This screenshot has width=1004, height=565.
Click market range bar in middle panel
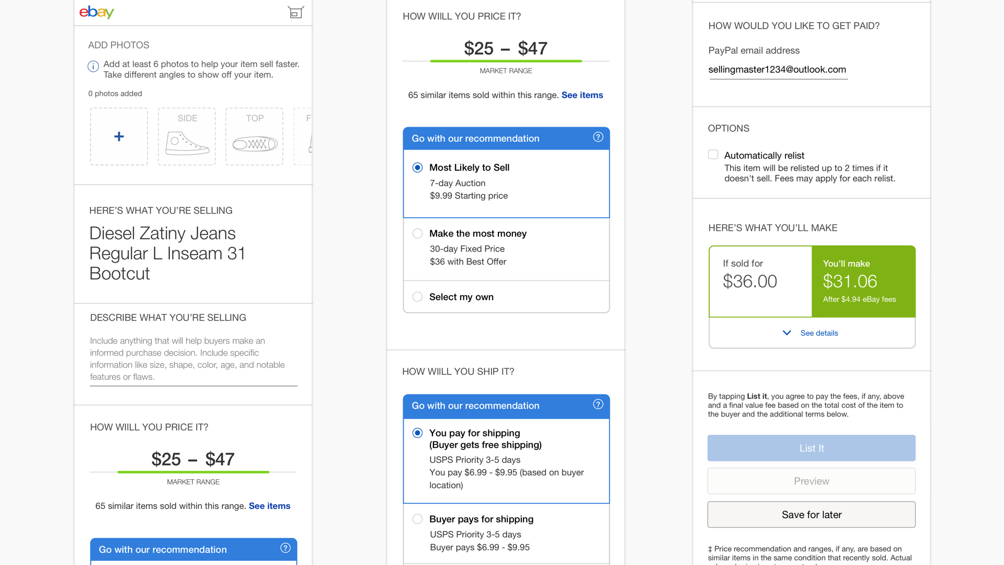(x=506, y=61)
